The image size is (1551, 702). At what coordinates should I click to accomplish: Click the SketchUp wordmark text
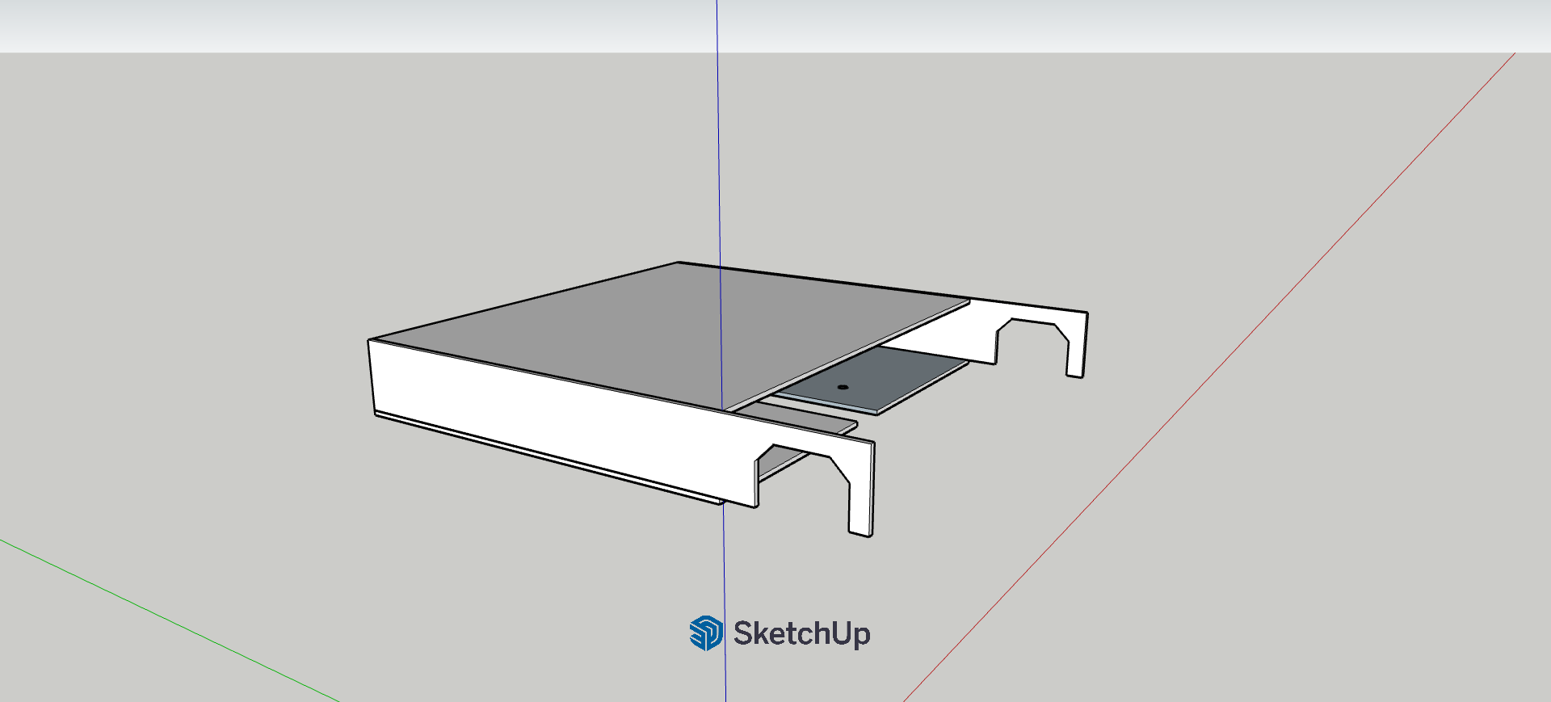(x=801, y=633)
